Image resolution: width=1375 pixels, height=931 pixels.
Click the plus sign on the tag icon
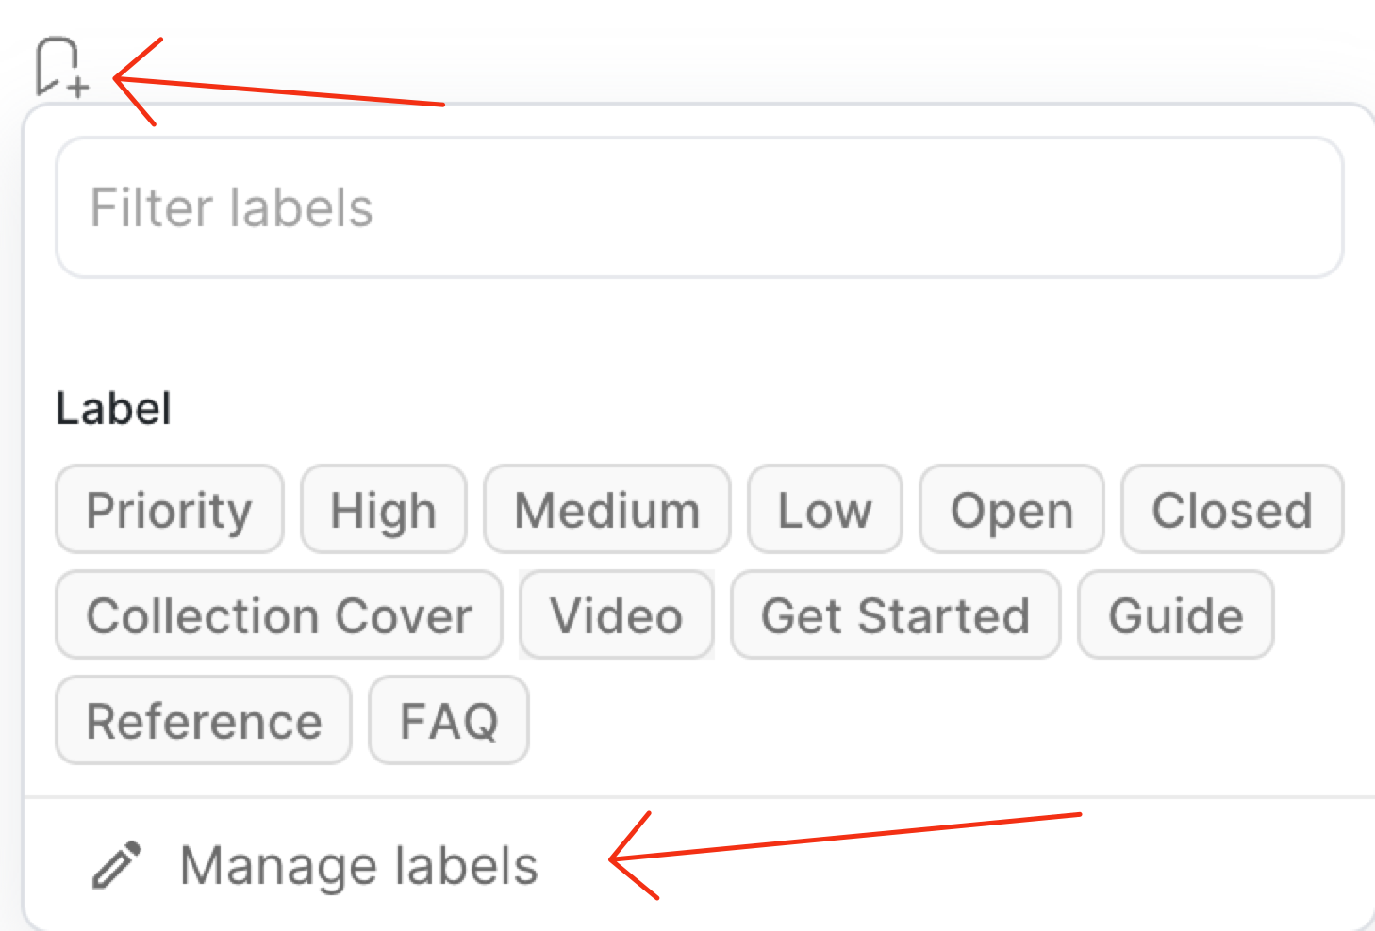pyautogui.click(x=79, y=88)
